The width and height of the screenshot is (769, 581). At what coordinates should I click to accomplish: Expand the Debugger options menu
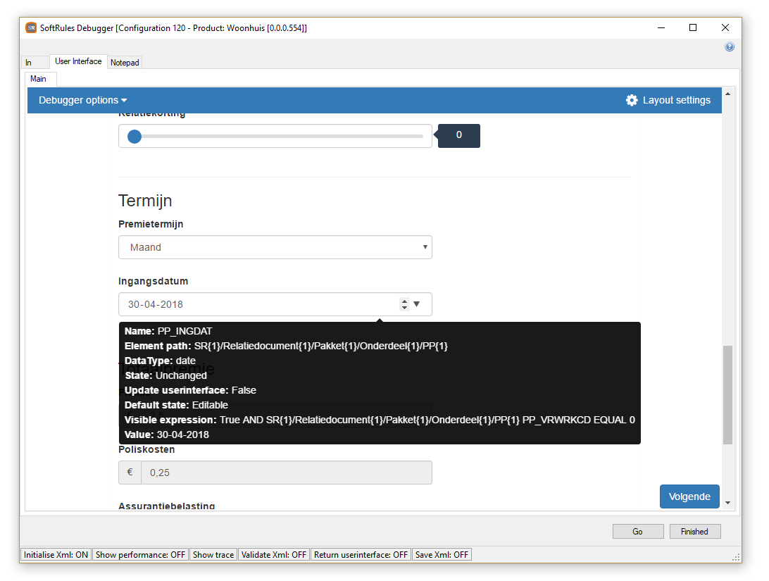(83, 100)
